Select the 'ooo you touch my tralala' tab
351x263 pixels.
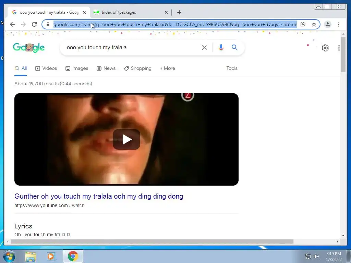coord(49,12)
